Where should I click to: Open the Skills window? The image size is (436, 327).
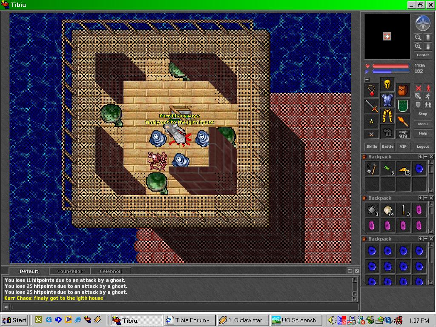(x=372, y=146)
